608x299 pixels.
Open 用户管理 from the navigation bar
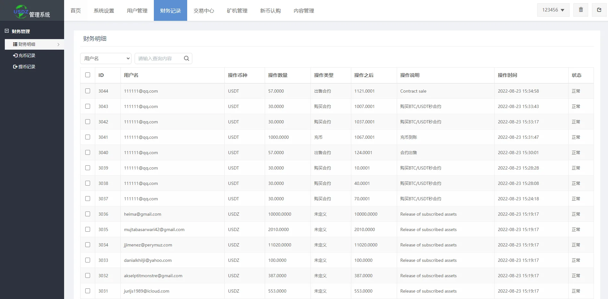coord(137,10)
